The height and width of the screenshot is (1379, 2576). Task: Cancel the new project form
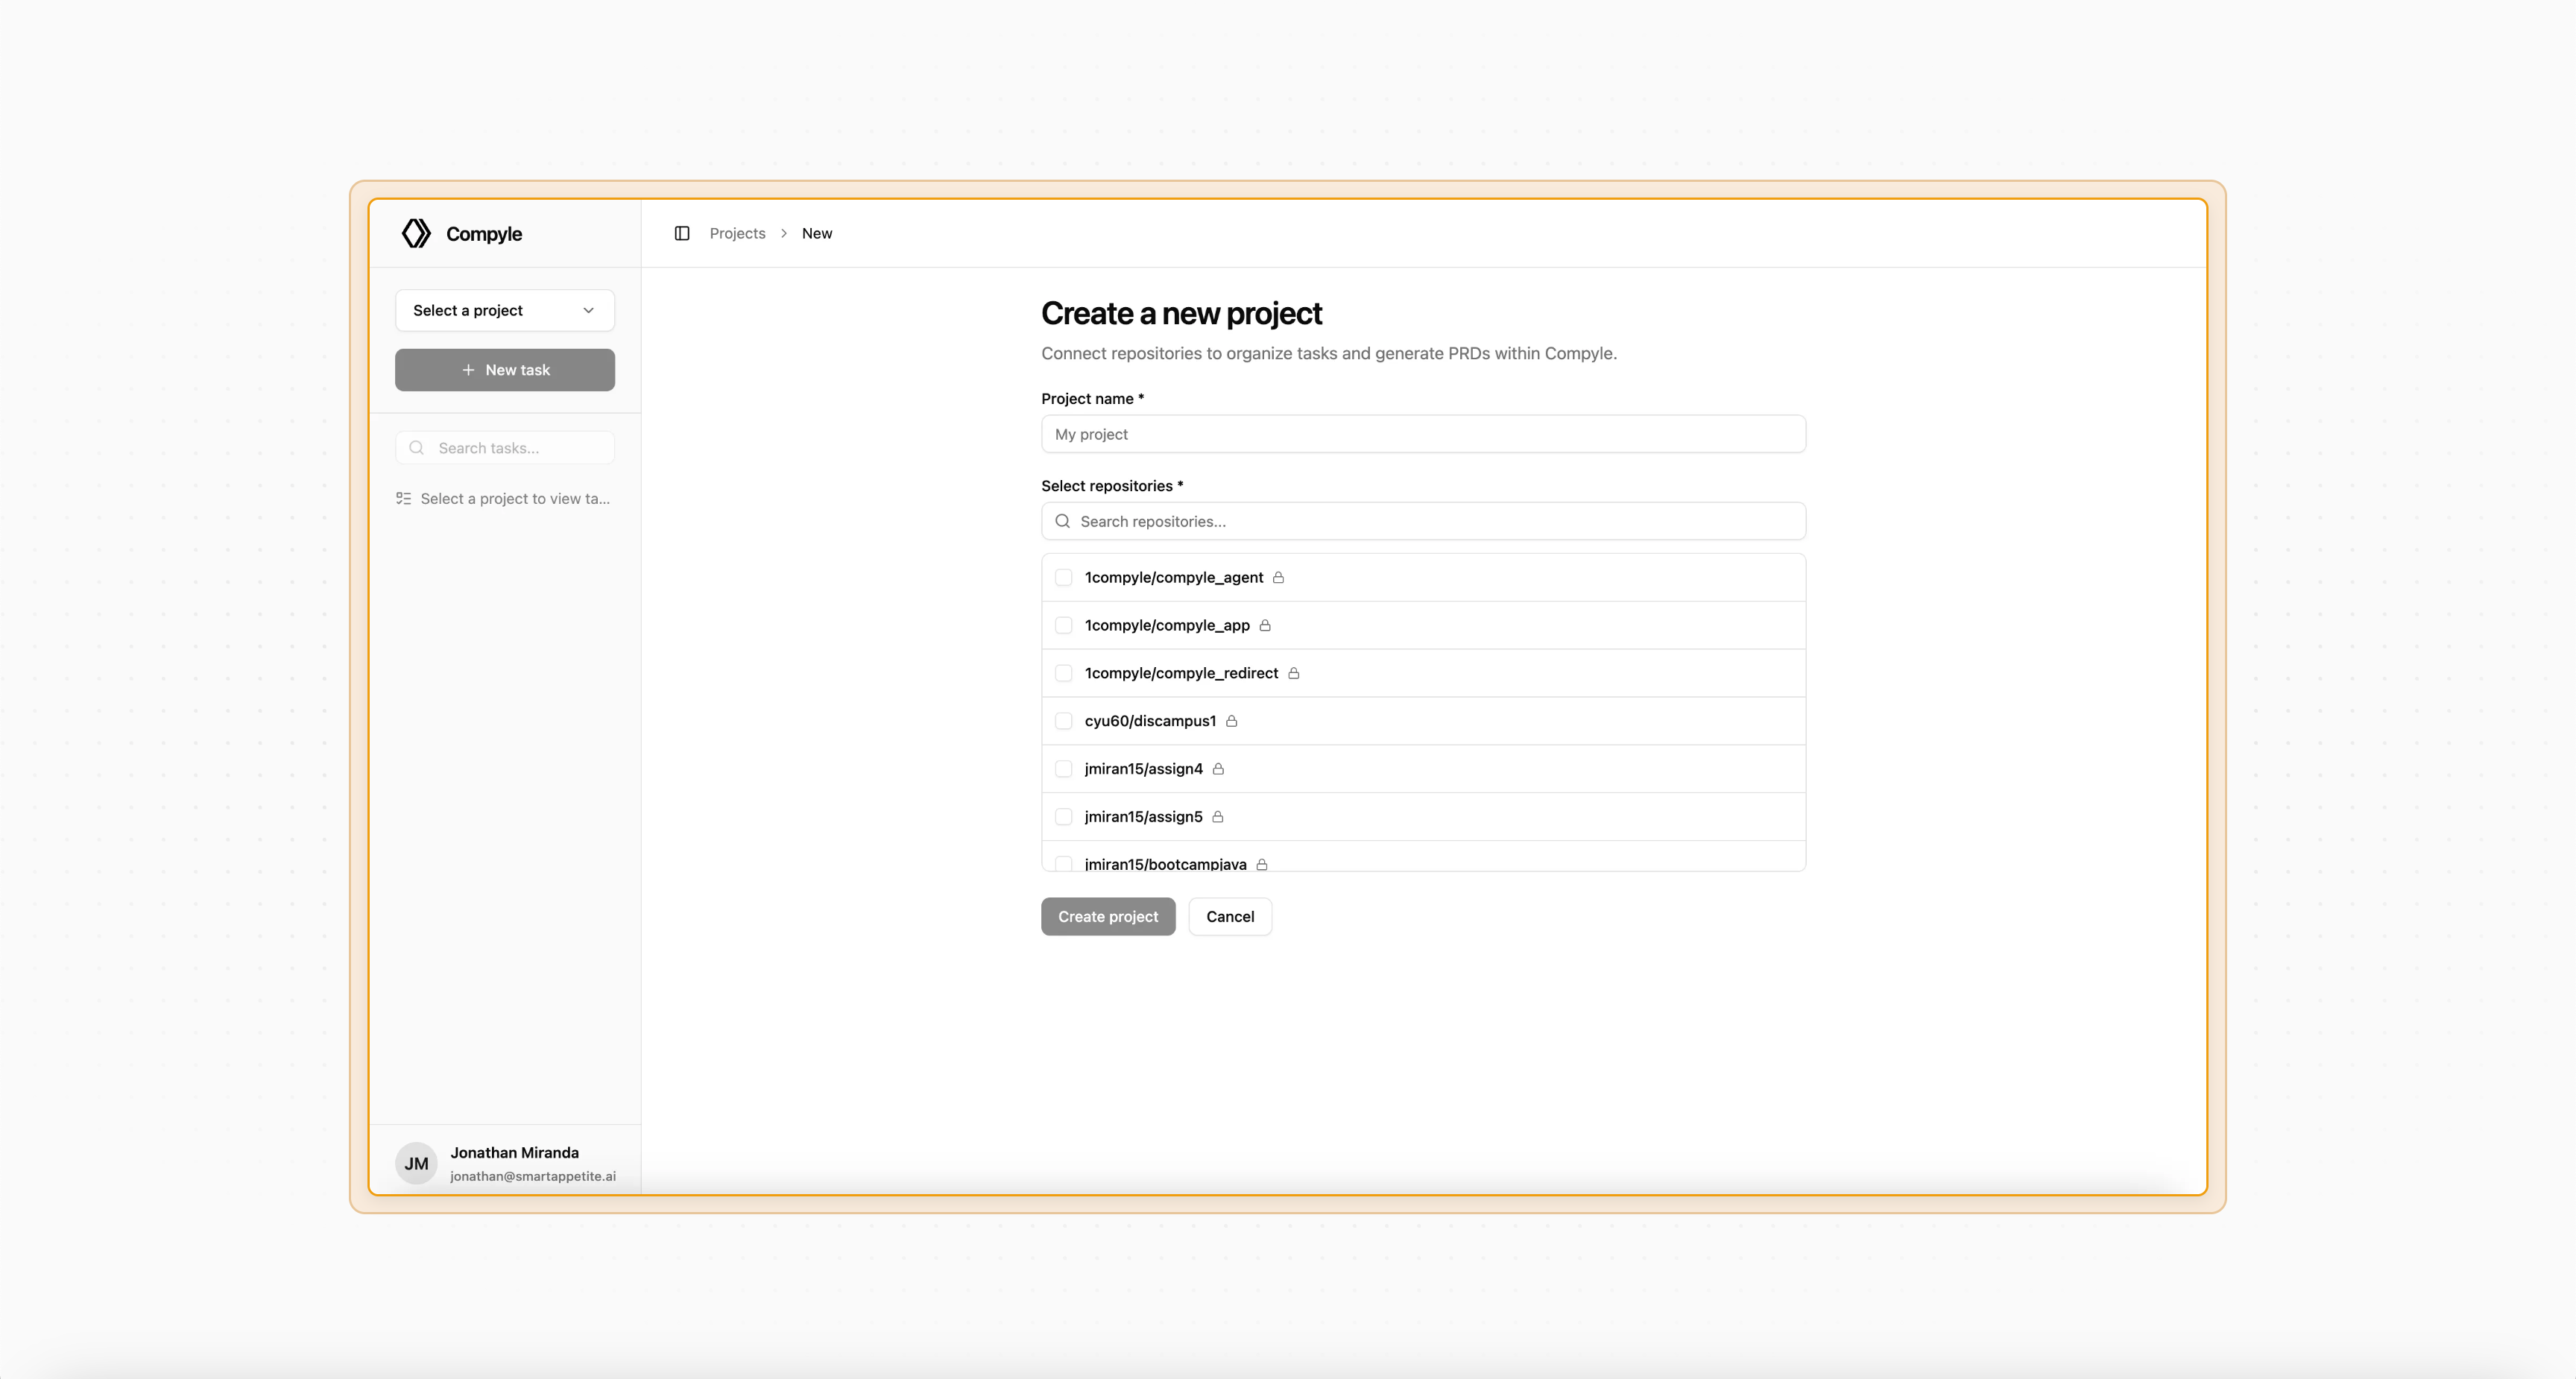pyautogui.click(x=1229, y=916)
